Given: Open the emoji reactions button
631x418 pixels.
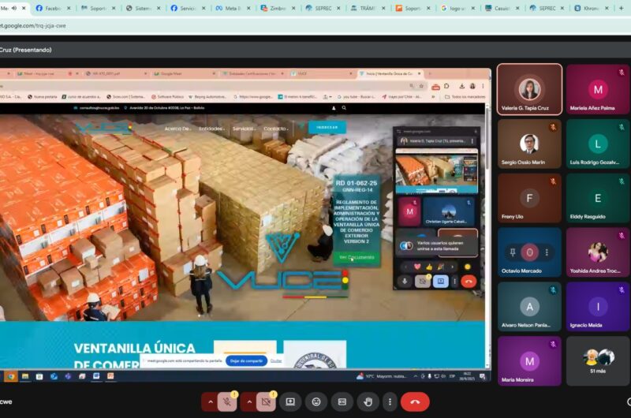Looking at the screenshot, I should (316, 401).
